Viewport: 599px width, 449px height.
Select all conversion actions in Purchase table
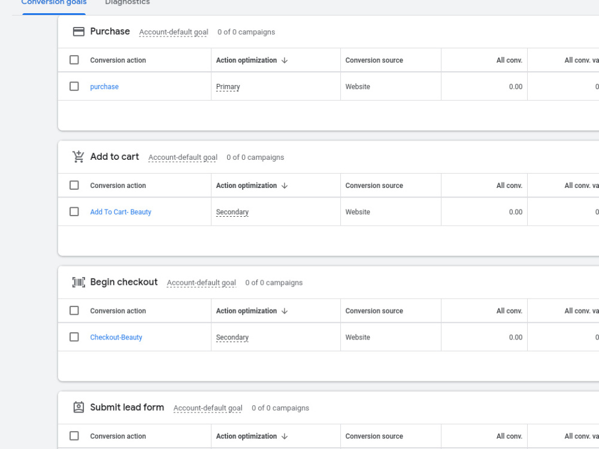[x=74, y=60]
